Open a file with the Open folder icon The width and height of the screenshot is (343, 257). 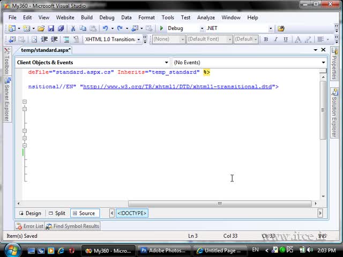pos(41,28)
